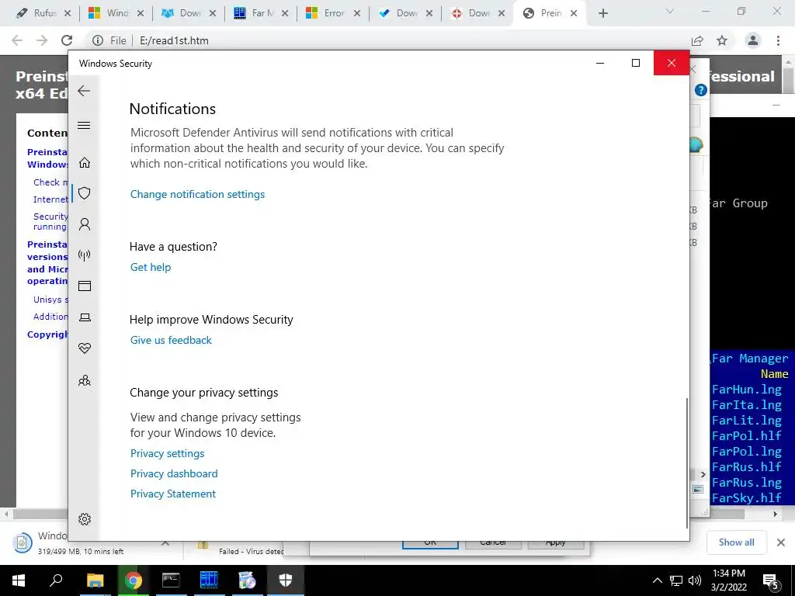Open Privacy Statement link

tap(173, 494)
